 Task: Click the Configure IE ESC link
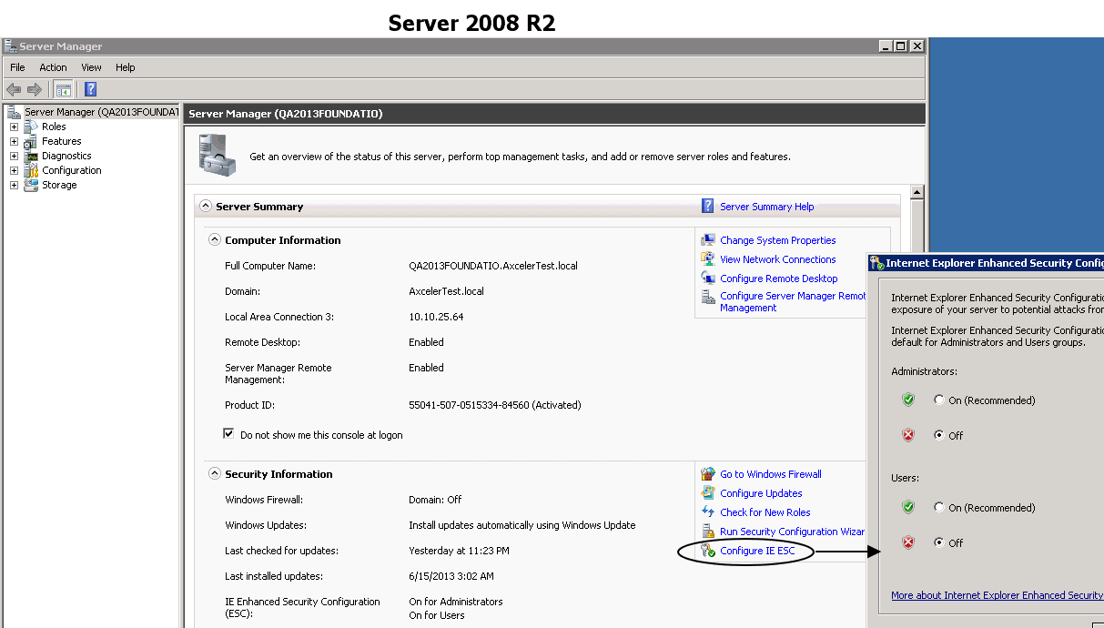[758, 550]
